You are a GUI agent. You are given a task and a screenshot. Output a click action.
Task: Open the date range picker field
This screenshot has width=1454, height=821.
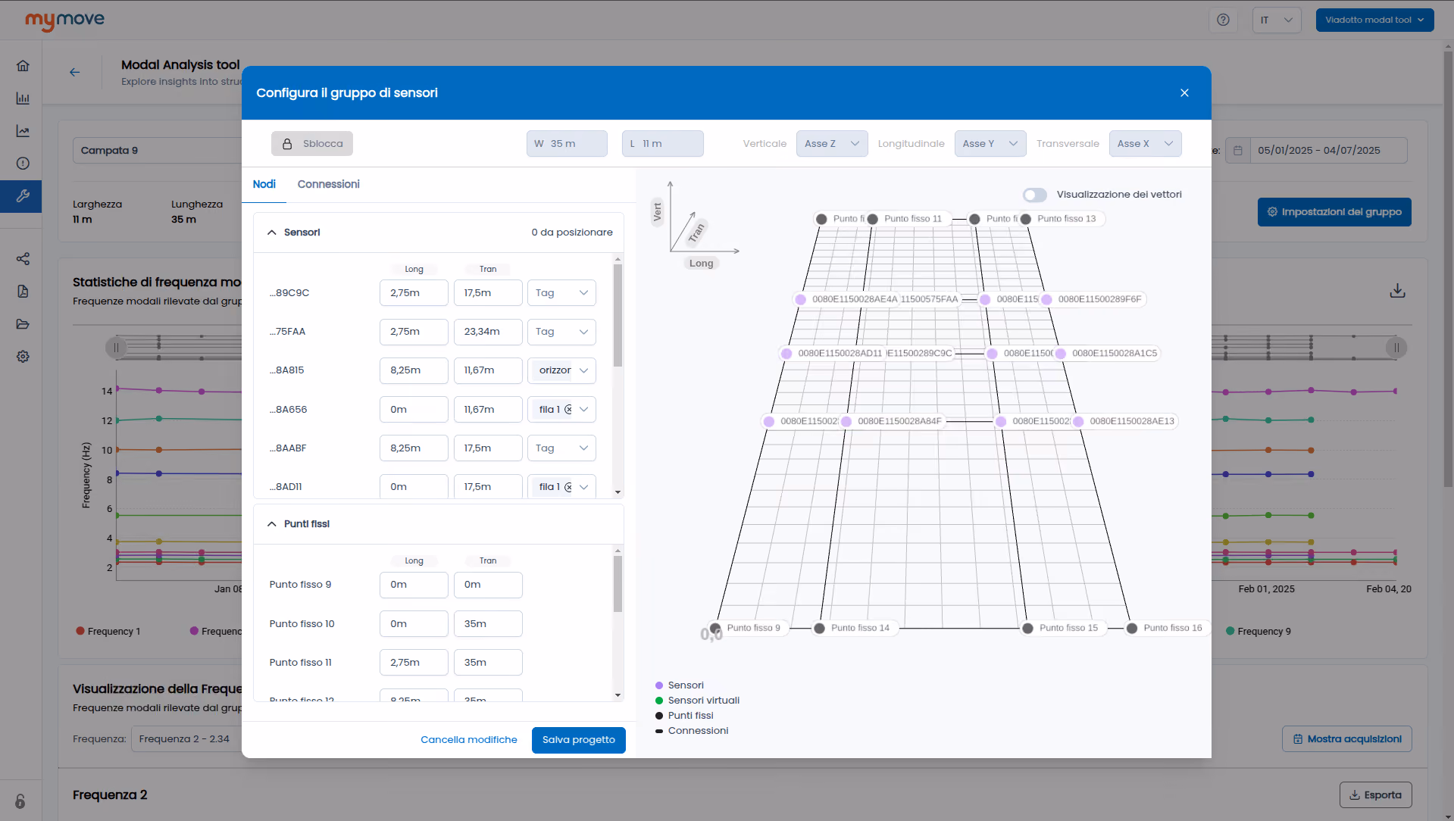tap(1316, 151)
